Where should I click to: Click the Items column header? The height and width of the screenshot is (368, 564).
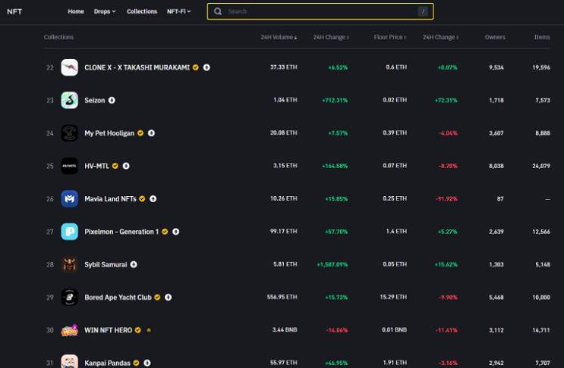(542, 37)
